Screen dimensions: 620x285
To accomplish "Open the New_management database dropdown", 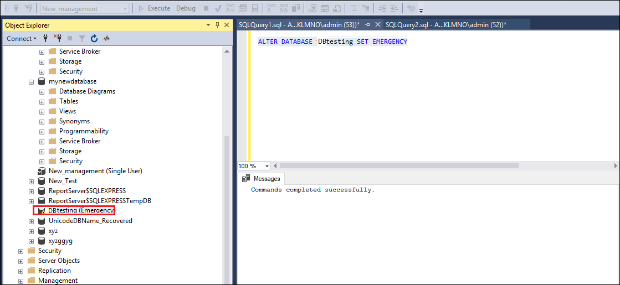I will click(125, 8).
